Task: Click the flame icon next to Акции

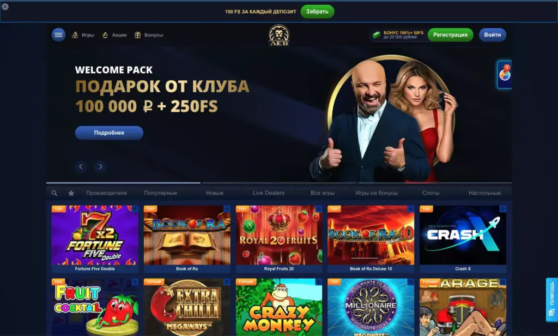Action: [105, 35]
